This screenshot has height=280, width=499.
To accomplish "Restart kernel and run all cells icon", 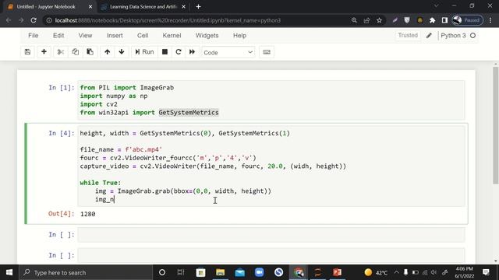I will click(192, 52).
